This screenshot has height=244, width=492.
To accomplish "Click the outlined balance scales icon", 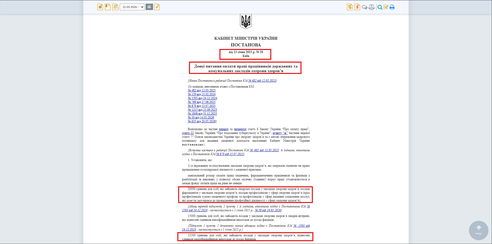I will pos(372,7).
